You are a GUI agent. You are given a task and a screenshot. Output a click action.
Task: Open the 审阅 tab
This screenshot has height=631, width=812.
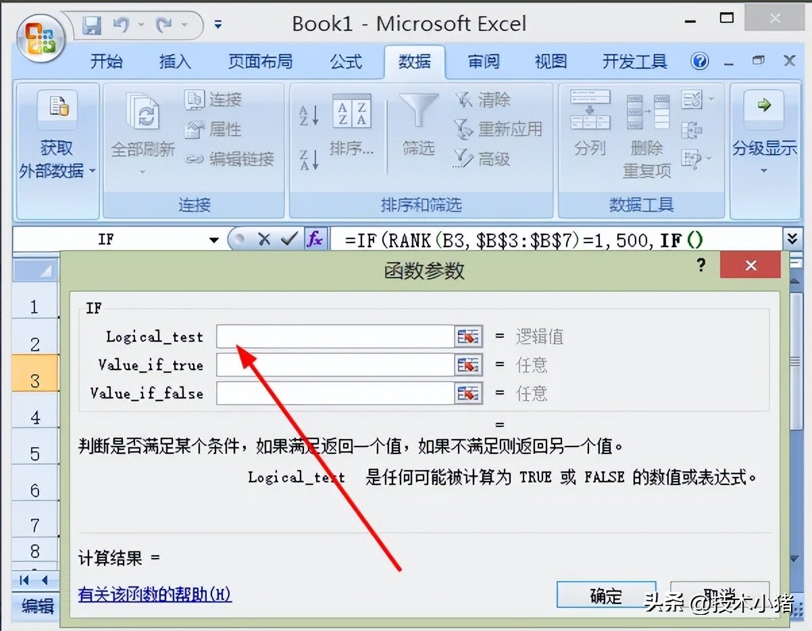pos(484,61)
